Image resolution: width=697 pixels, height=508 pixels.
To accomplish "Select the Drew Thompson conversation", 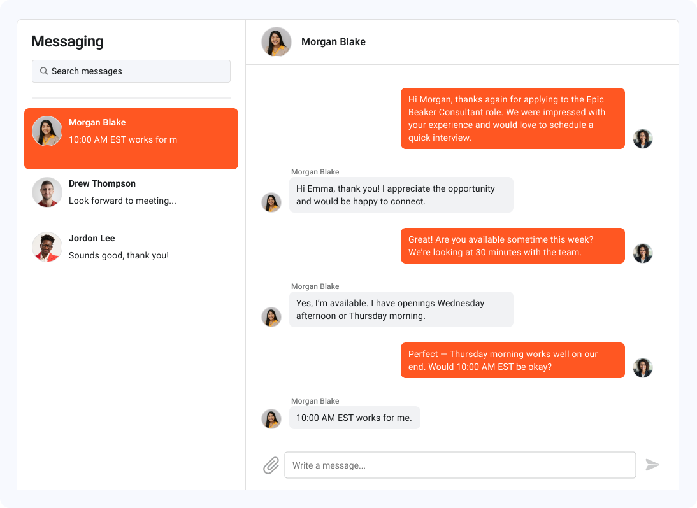I will 131,192.
